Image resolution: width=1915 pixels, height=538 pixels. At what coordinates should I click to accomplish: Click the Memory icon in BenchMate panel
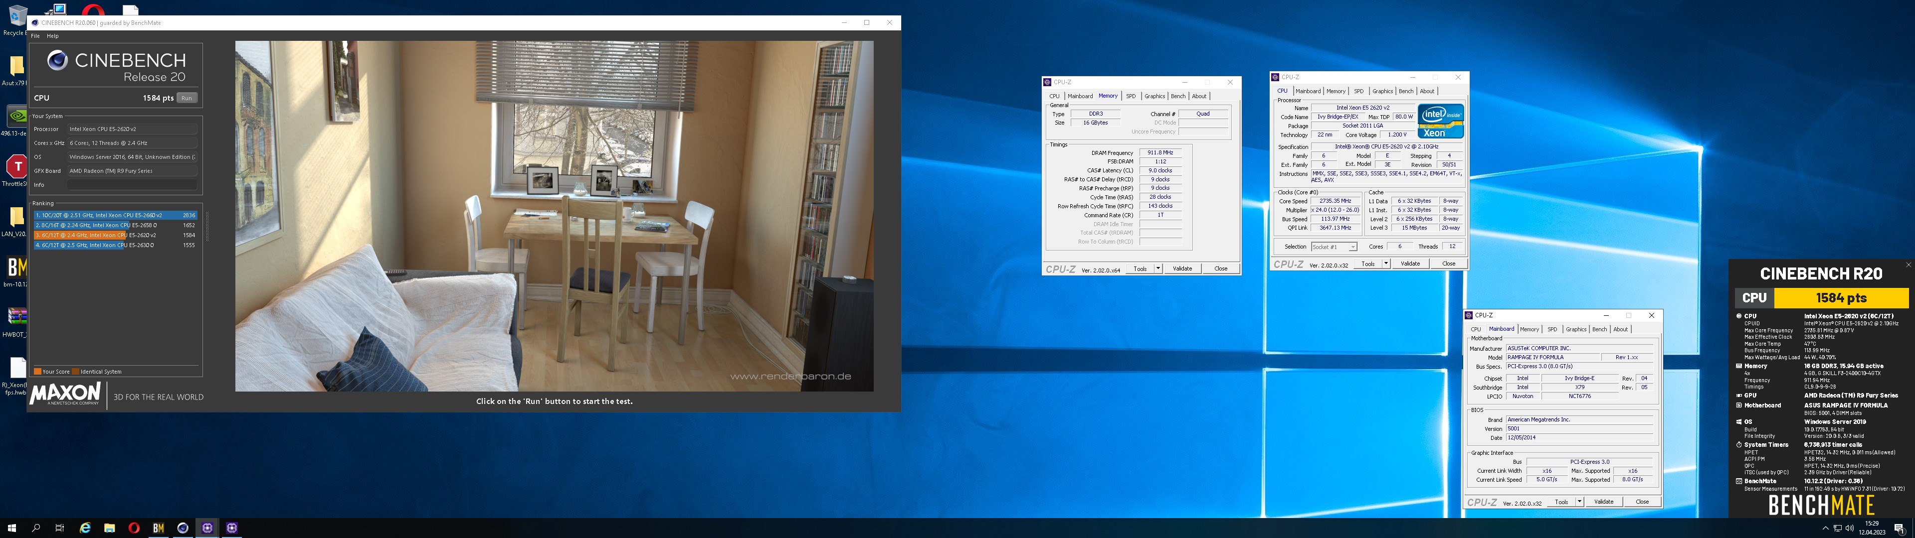(1739, 366)
